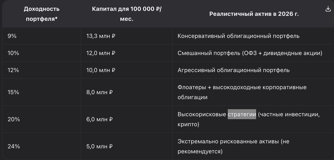Click the download table icon
334x160 pixels.
pyautogui.click(x=328, y=9)
